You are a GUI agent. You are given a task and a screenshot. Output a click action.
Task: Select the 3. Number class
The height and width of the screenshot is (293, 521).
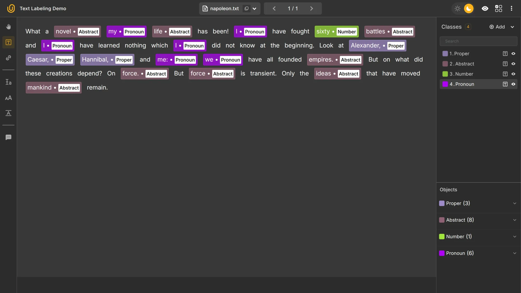coord(478,74)
